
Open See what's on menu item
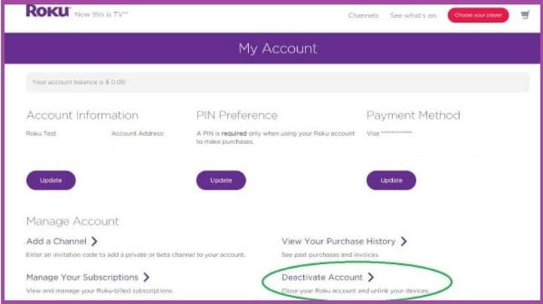point(413,16)
